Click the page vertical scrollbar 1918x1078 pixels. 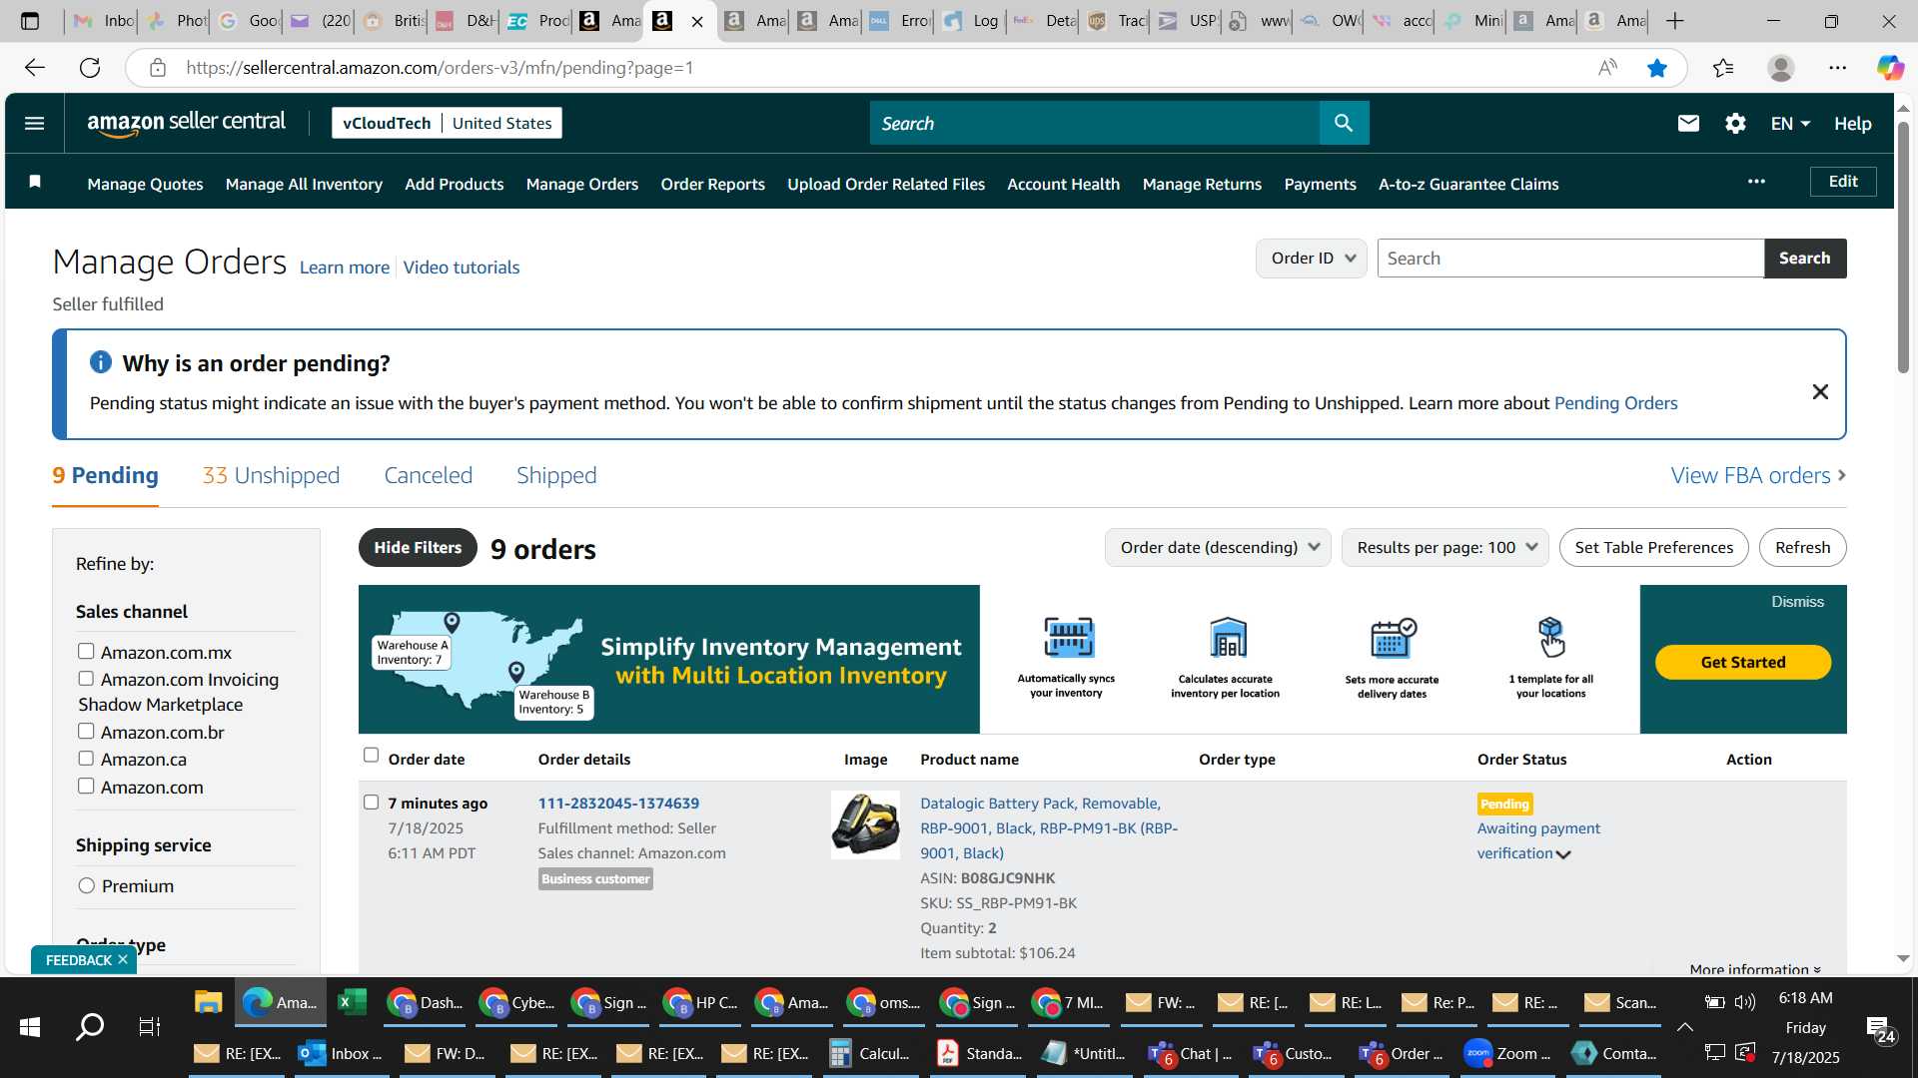pyautogui.click(x=1903, y=250)
